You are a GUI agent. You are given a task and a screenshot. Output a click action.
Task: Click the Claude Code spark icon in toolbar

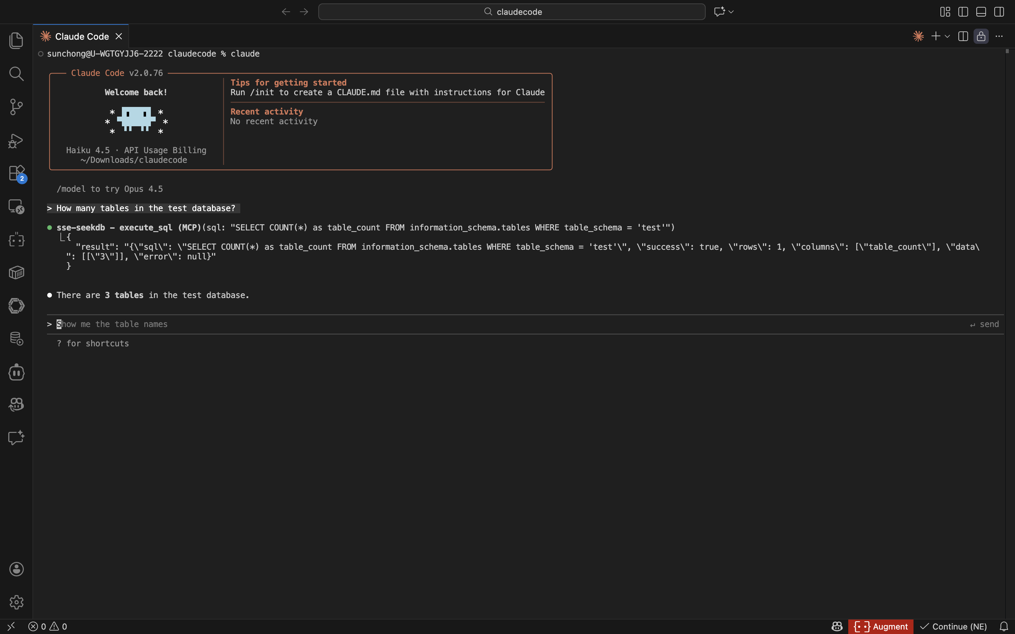pos(918,37)
